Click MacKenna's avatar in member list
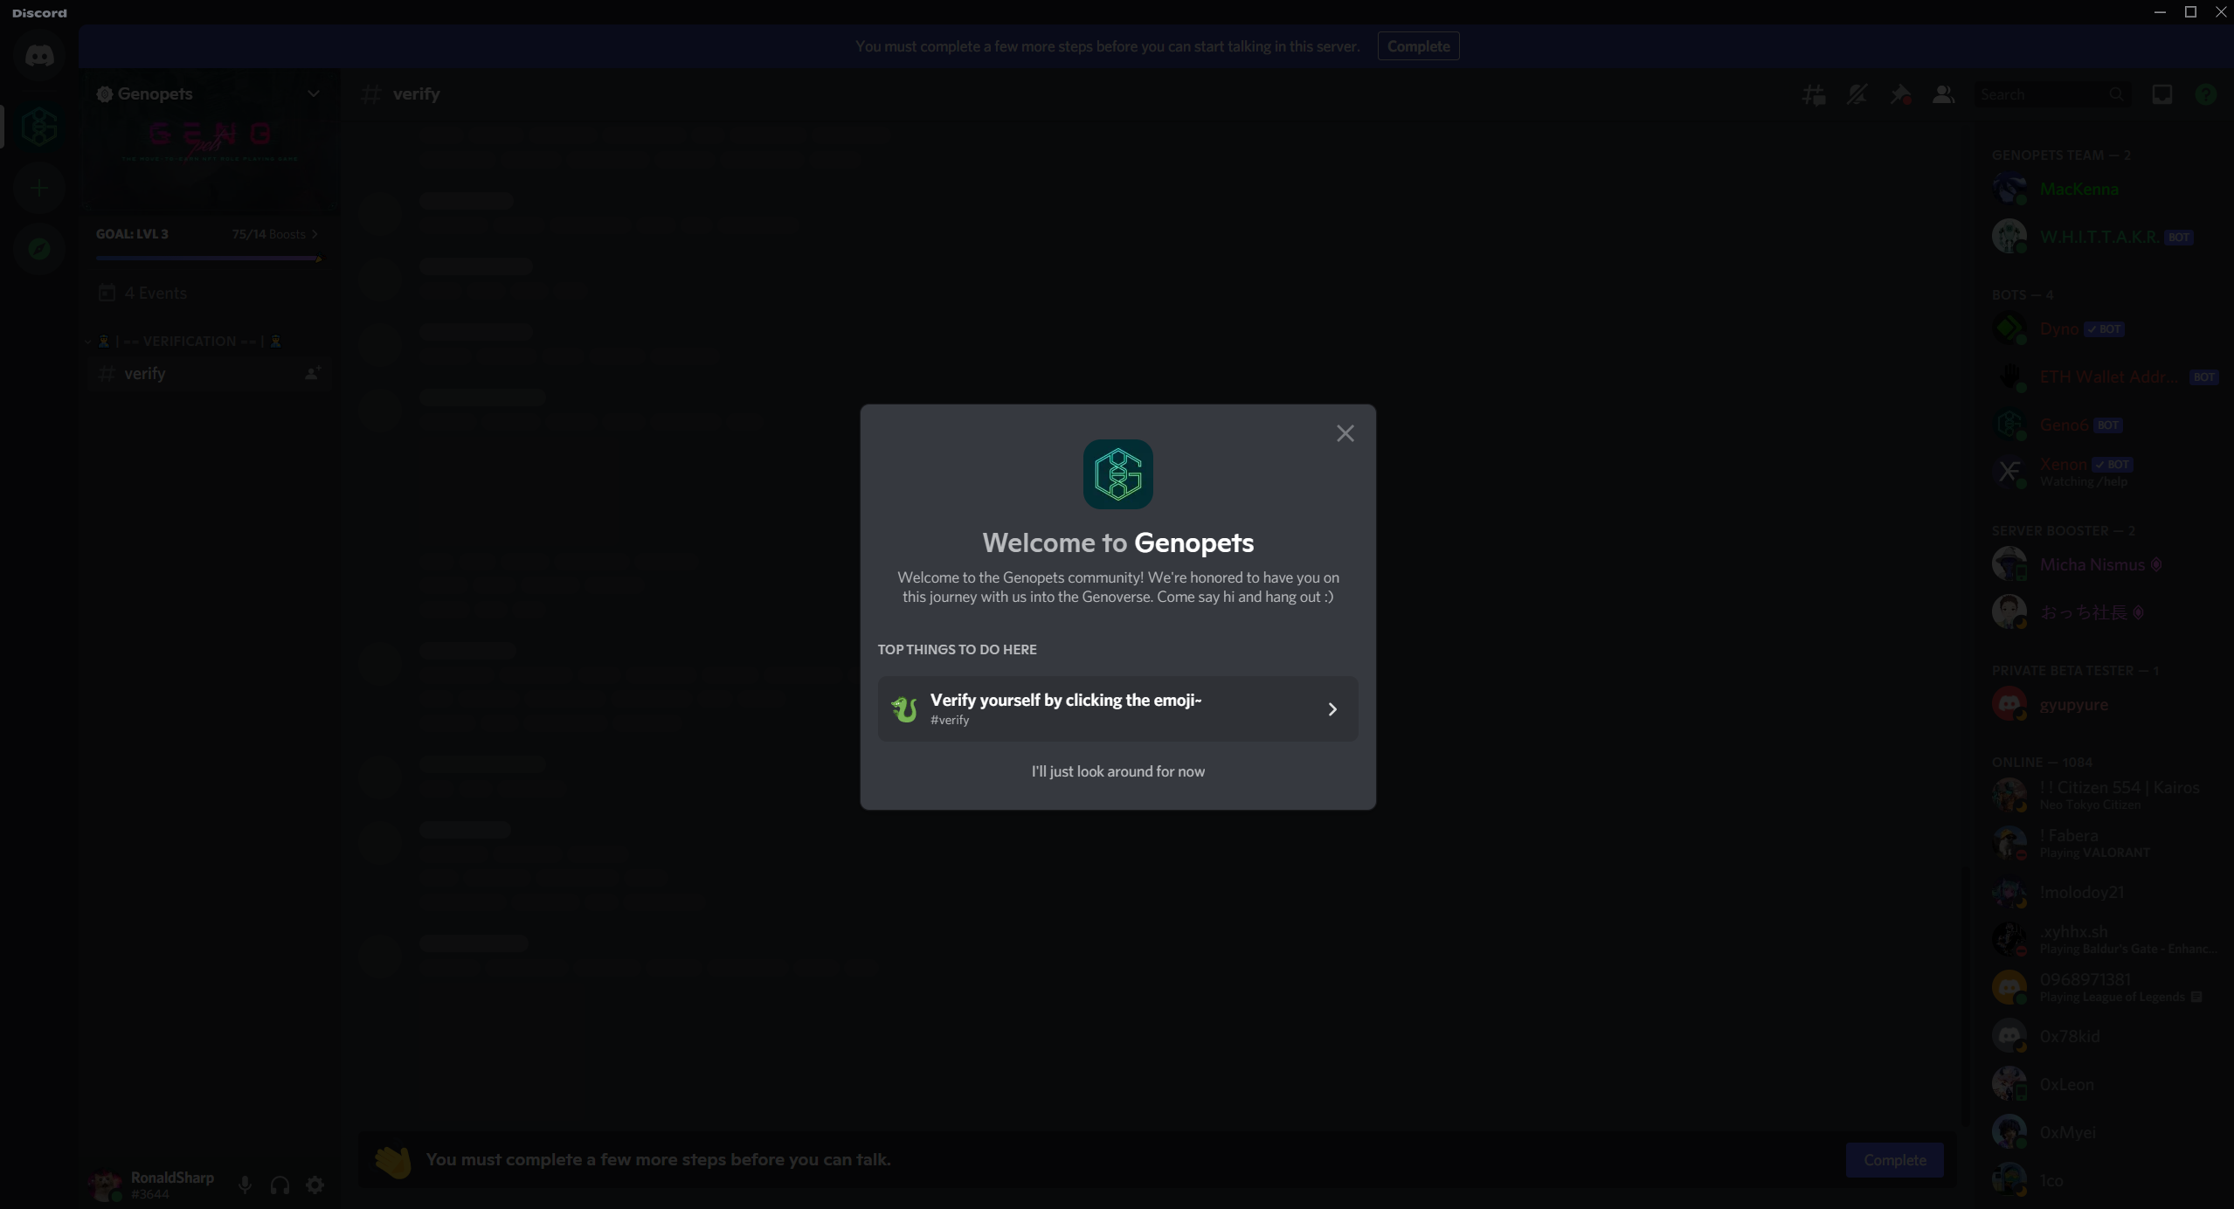This screenshot has width=2234, height=1209. coord(2009,189)
